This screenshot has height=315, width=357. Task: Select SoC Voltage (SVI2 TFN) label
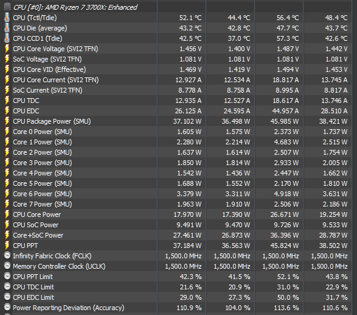[47, 59]
